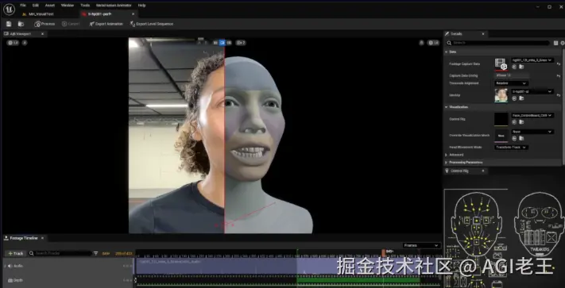Click the Unreal Engine logo icon

[x=9, y=9]
